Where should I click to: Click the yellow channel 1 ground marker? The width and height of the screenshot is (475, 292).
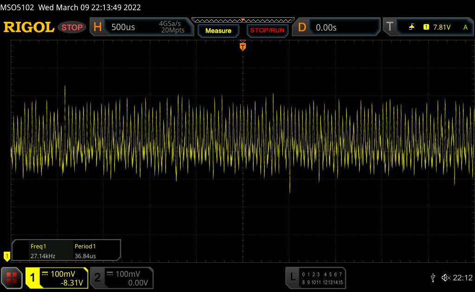[6, 256]
